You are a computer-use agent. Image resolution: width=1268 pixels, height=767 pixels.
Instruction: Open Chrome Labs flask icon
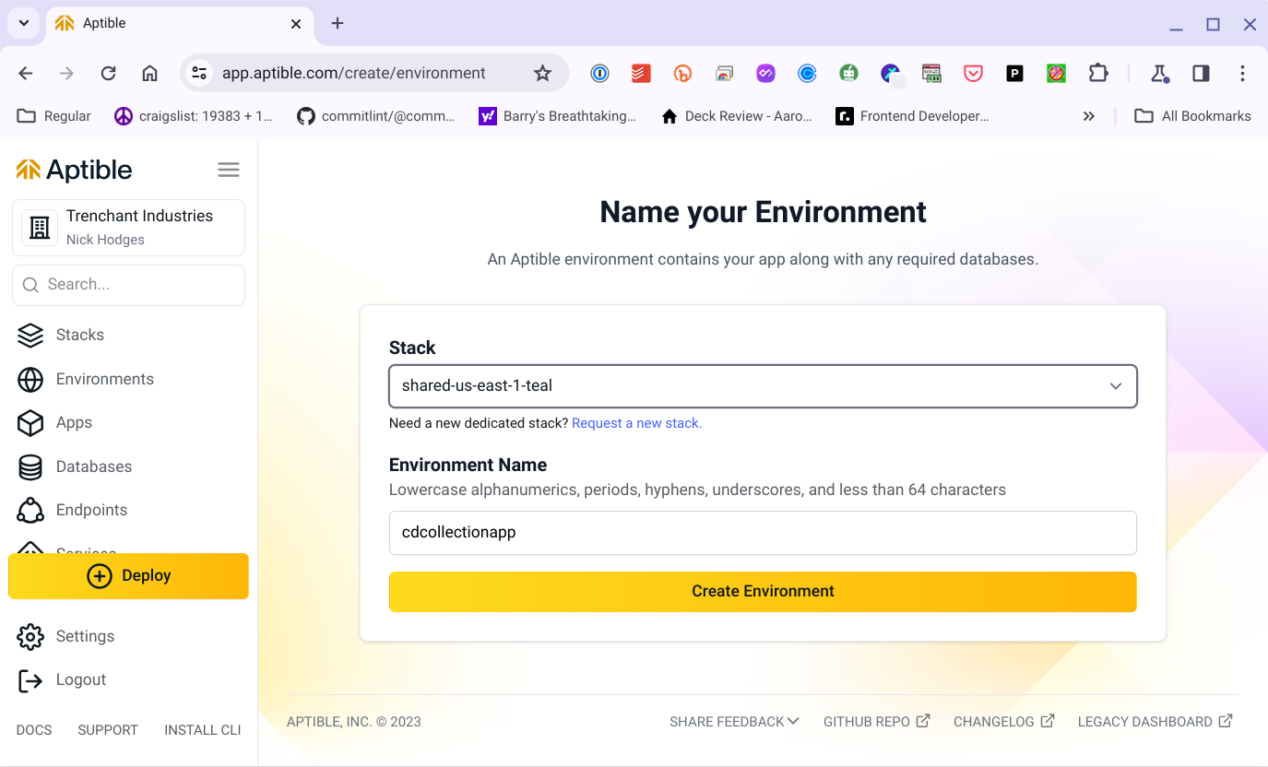(x=1159, y=74)
